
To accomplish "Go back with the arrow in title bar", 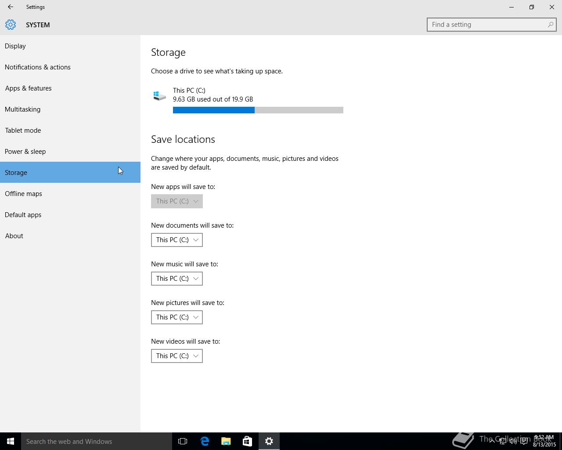I will tap(11, 7).
